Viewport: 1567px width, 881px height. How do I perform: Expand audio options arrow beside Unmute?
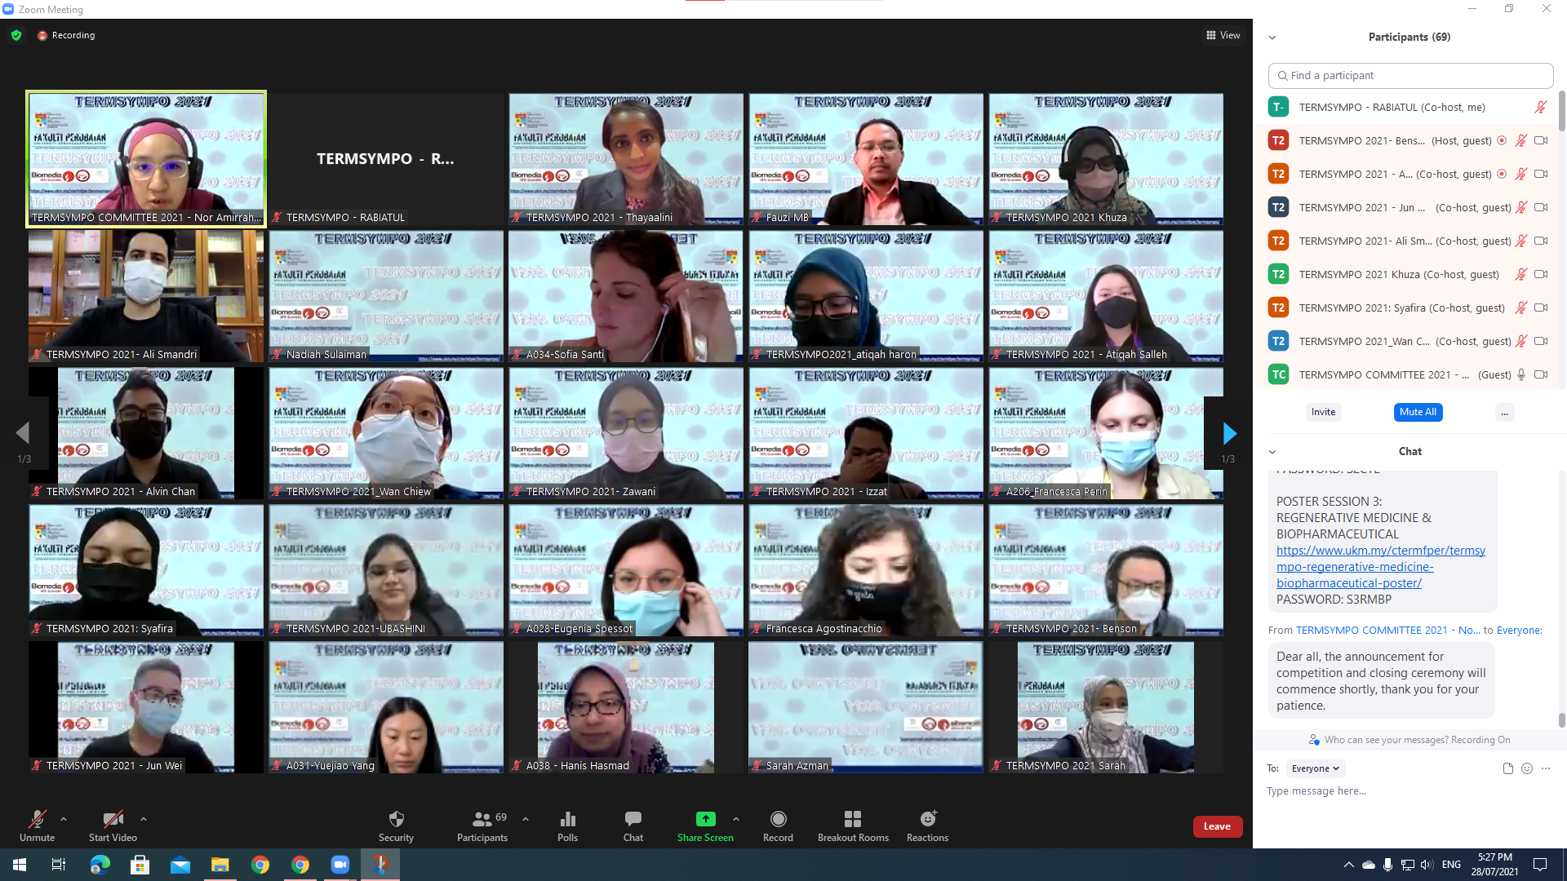(64, 819)
